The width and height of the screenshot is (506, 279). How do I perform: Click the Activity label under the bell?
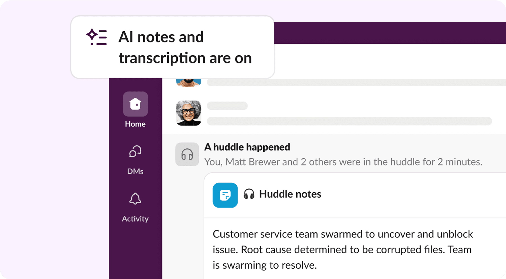click(135, 219)
